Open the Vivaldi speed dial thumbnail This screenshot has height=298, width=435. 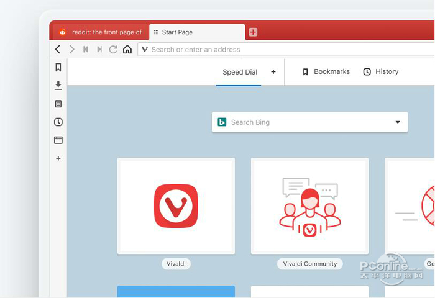click(x=176, y=206)
